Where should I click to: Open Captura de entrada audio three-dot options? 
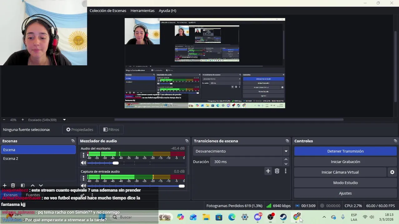pos(83,178)
